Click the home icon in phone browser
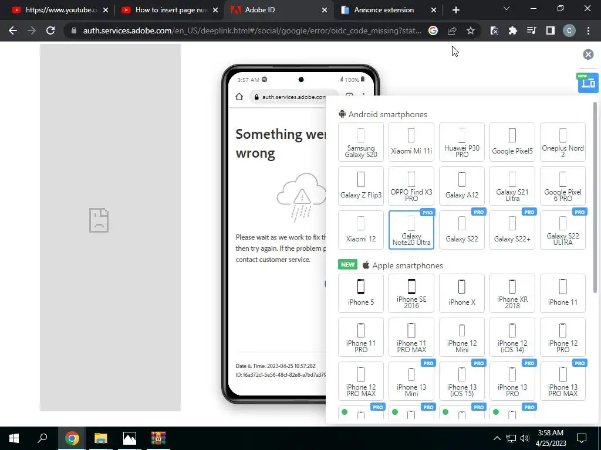 [239, 97]
